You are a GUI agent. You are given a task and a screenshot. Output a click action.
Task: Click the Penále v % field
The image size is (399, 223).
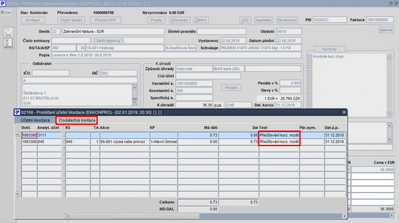[x=290, y=83]
